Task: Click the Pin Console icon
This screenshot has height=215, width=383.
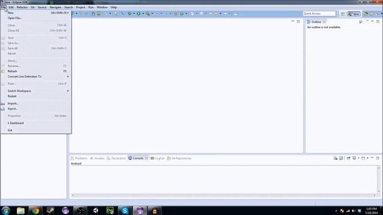Action: pyautogui.click(x=348, y=158)
